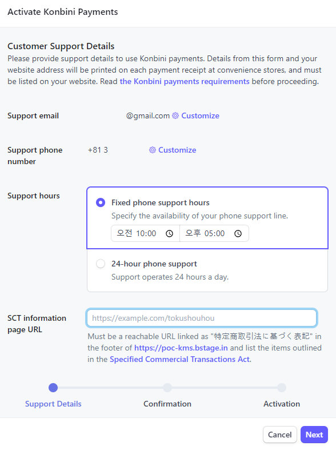This screenshot has width=336, height=450.
Task: Click the Support Details step circle
Action: tap(53, 388)
